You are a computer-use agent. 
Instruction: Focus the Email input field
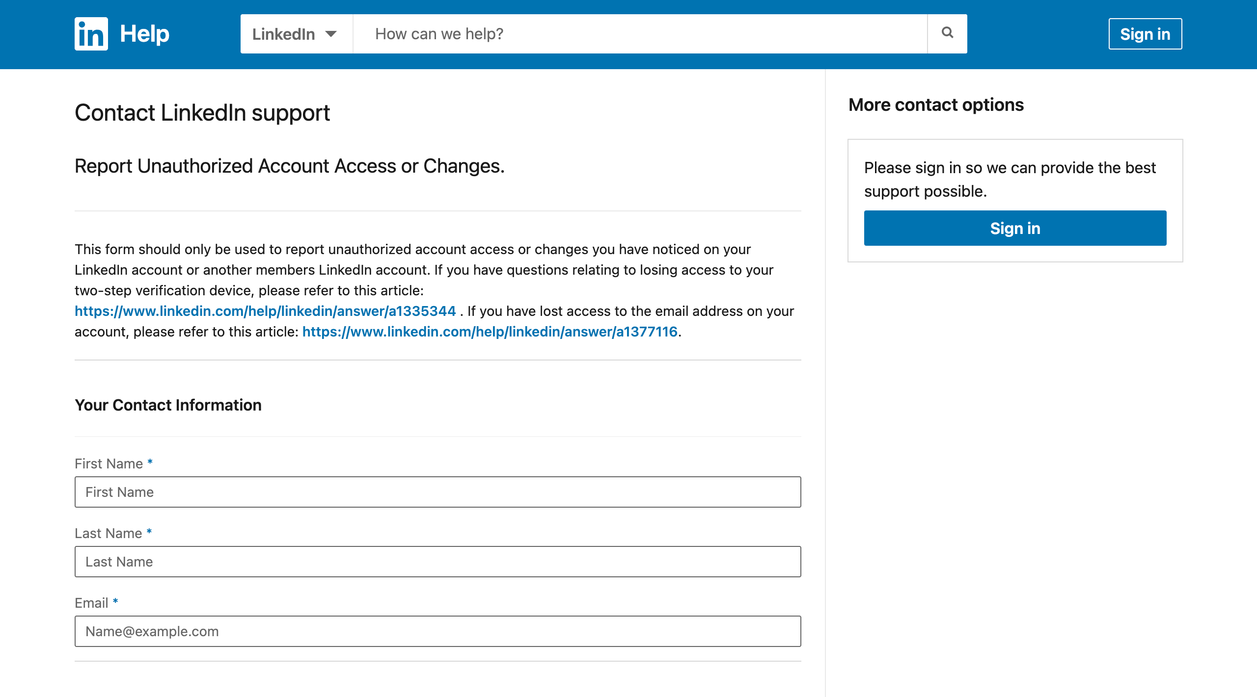click(437, 631)
